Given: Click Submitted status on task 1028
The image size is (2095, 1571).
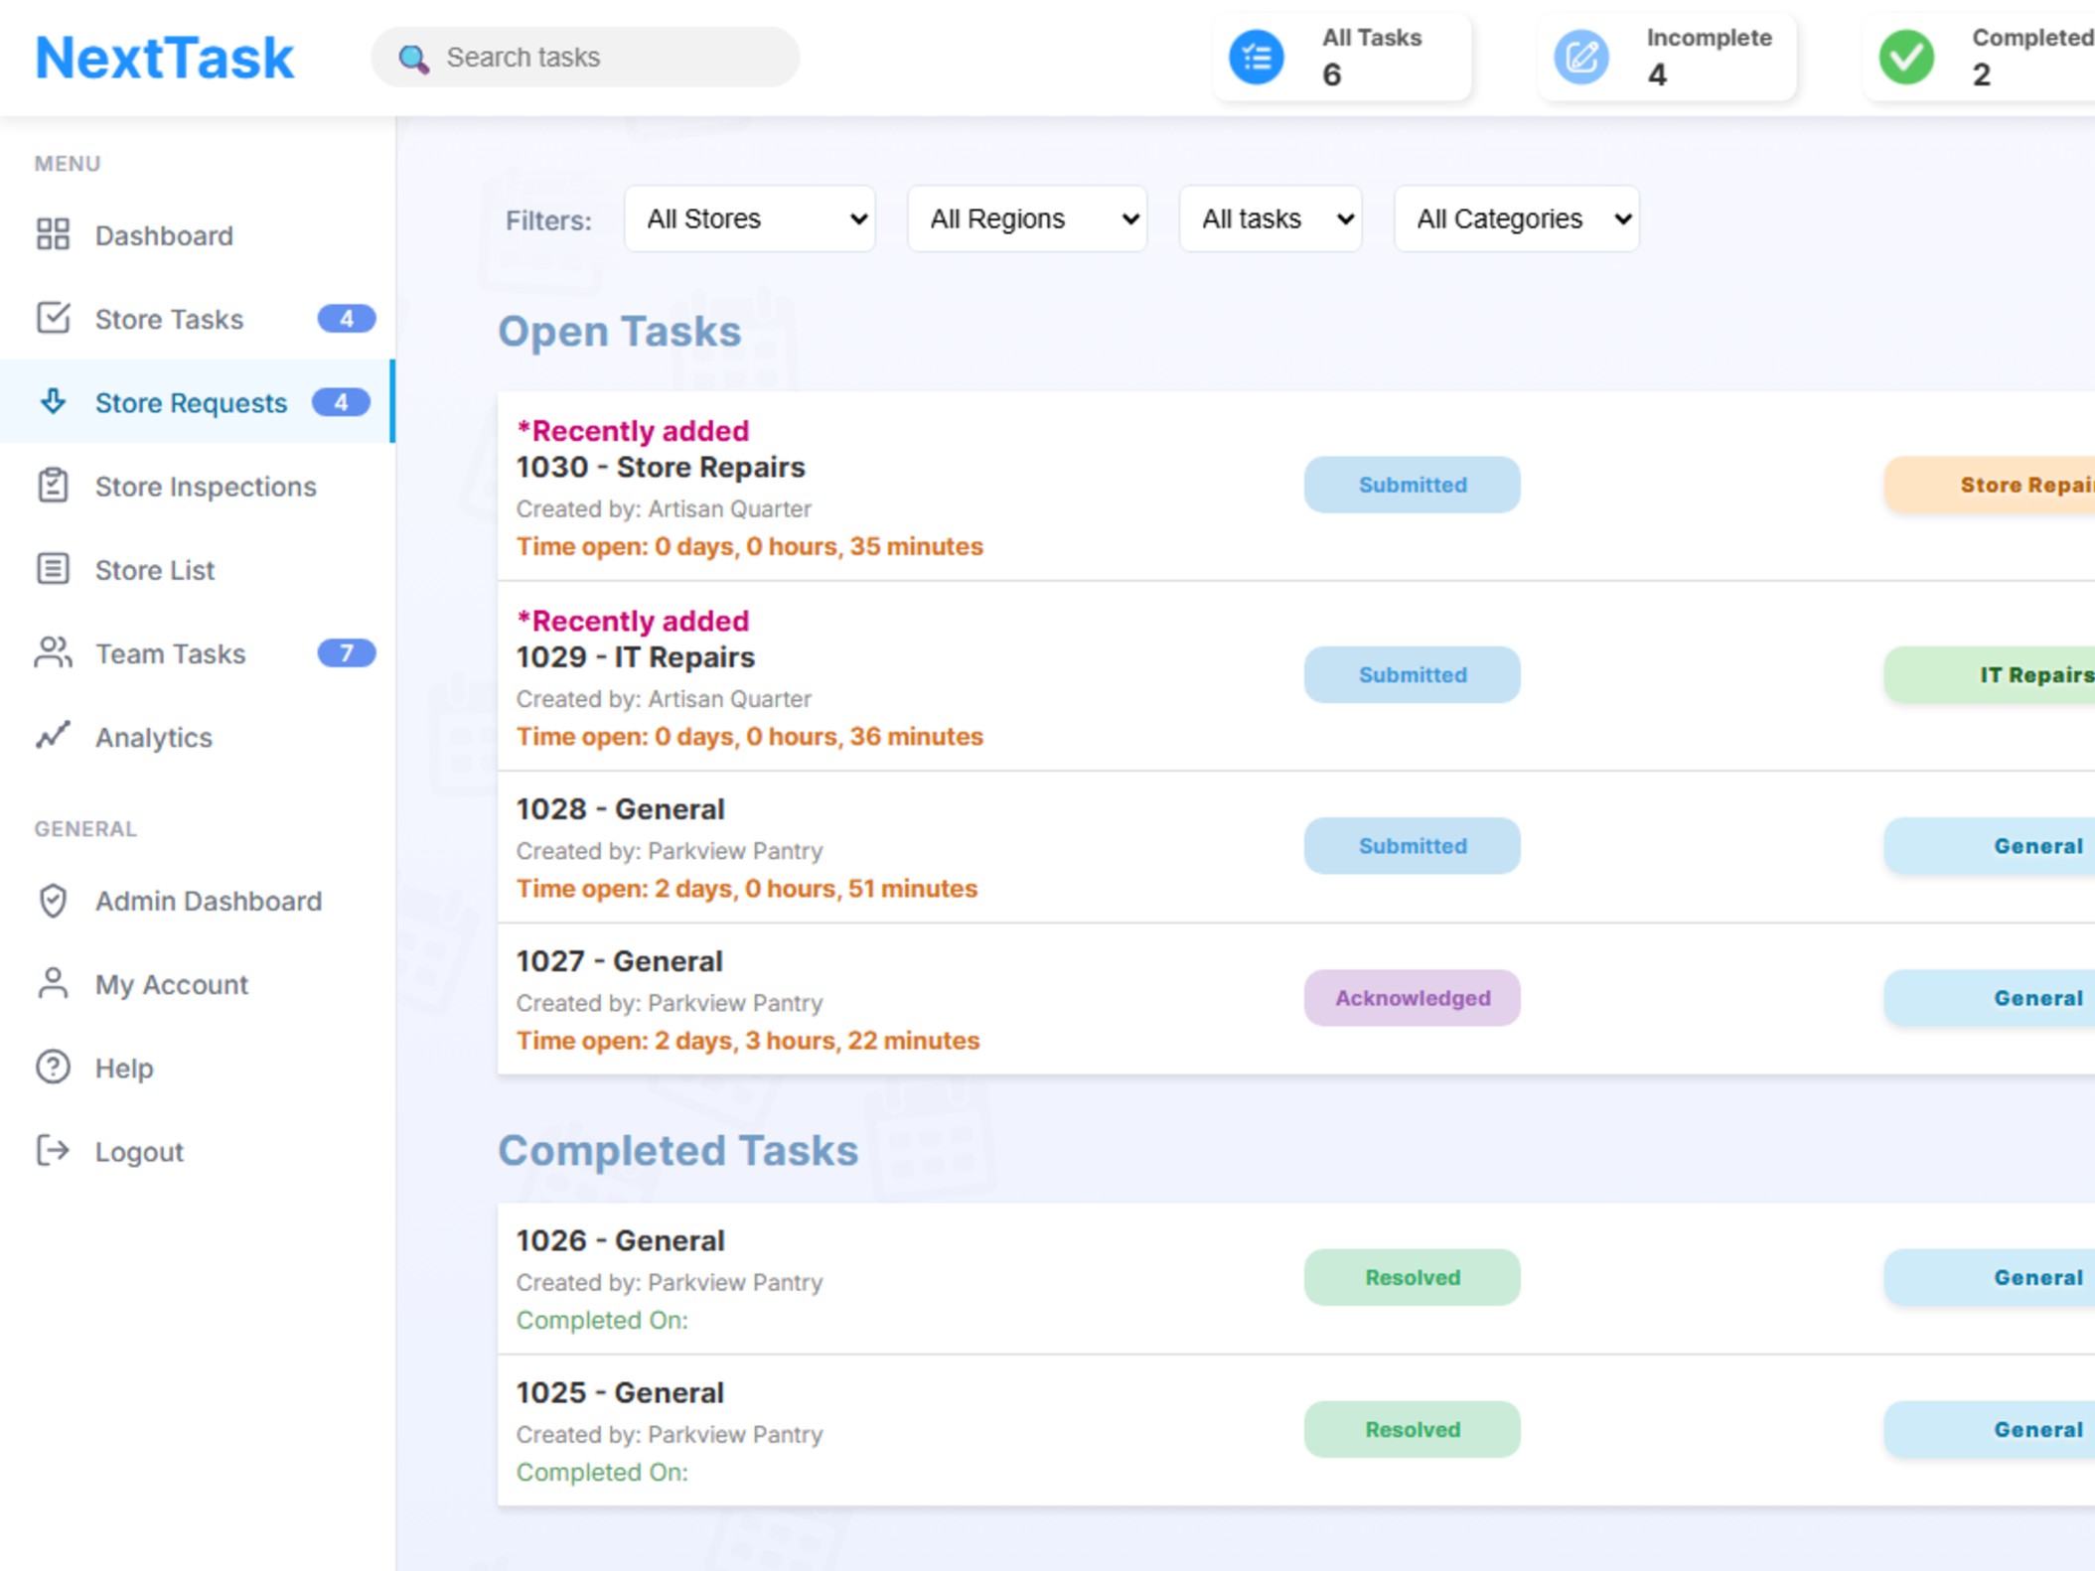Looking at the screenshot, I should (1412, 846).
